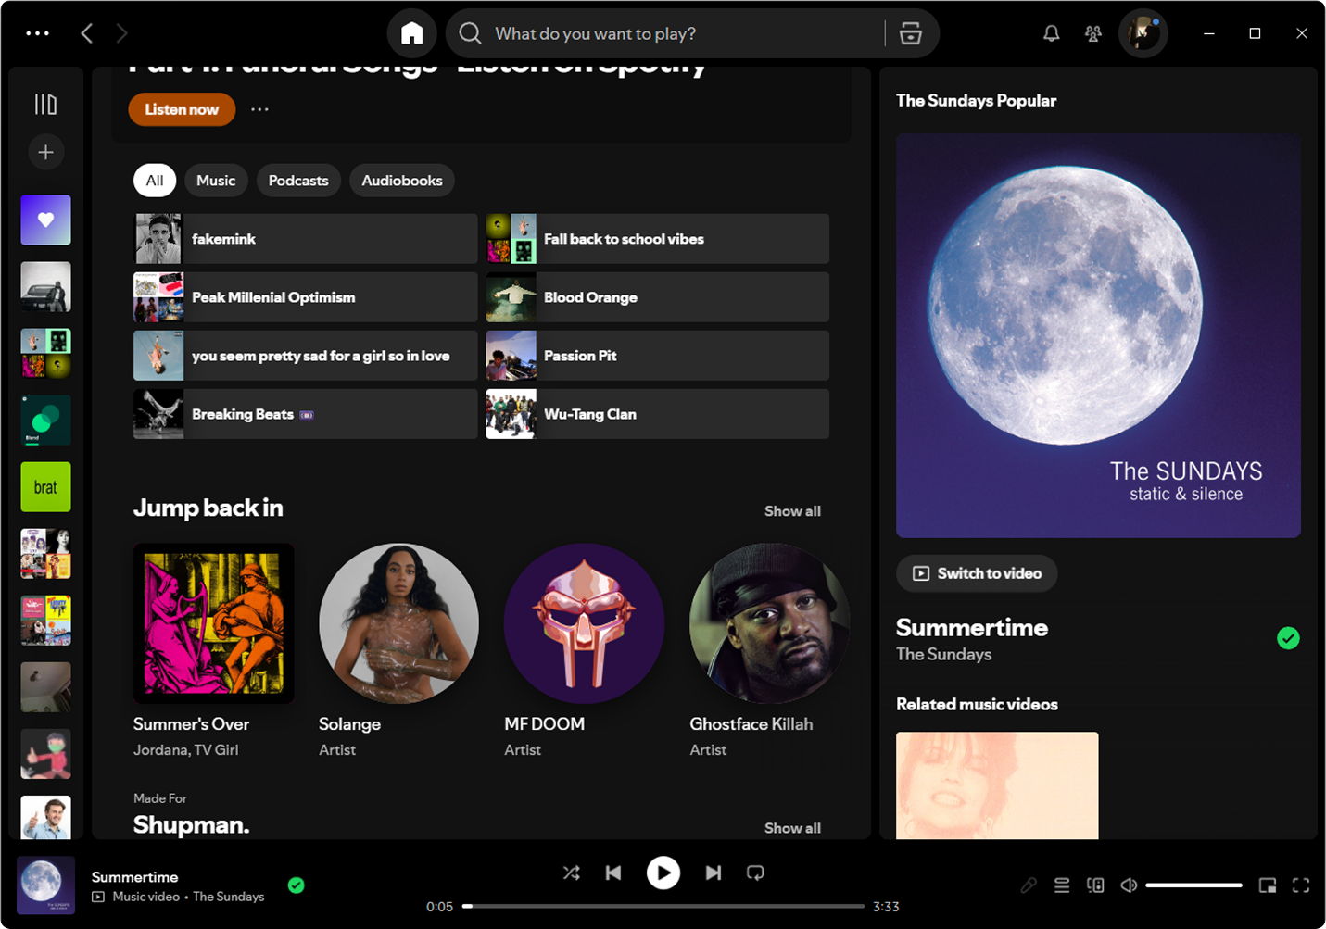
Task: Open more options dots beside Listen now
Action: 259,109
